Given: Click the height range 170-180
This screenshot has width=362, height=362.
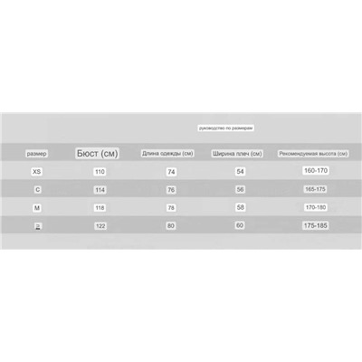Looking at the screenshot, I should (x=316, y=207).
